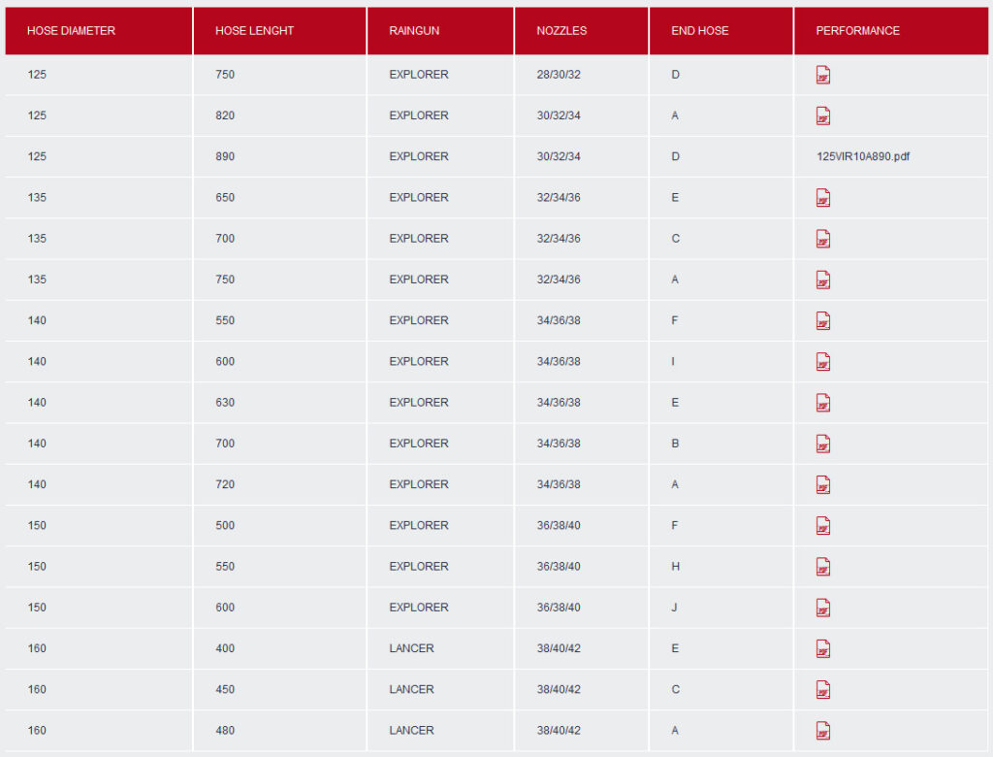Open the PDF icon for 140 / 720 row
Screen dimensions: 993x757
click(x=822, y=485)
